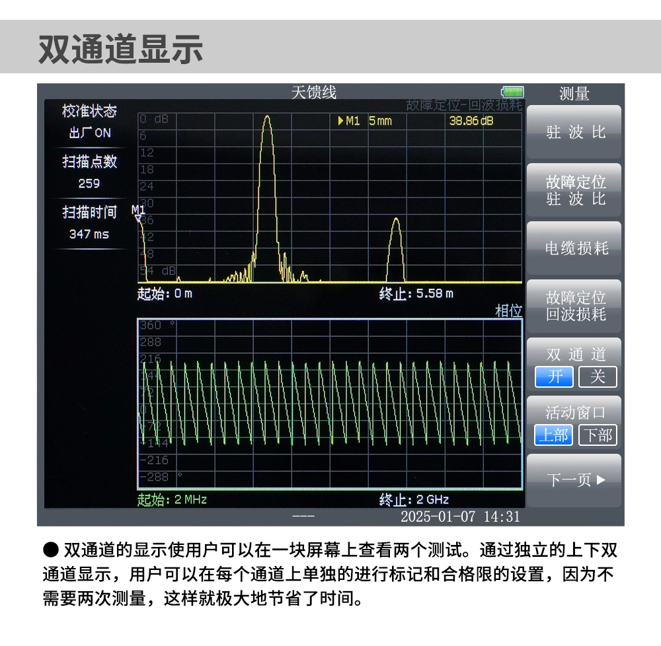The width and height of the screenshot is (661, 646).
Task: Go to next page with 下一页
Action: coord(574,480)
